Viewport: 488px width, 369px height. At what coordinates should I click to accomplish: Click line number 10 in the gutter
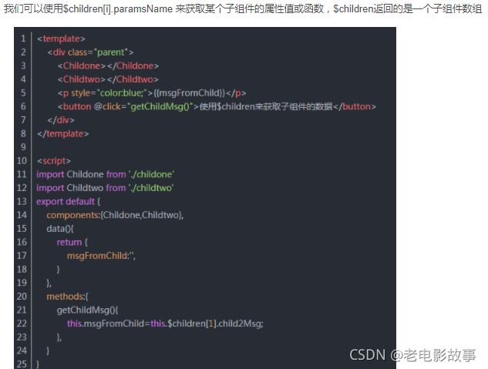(22, 161)
